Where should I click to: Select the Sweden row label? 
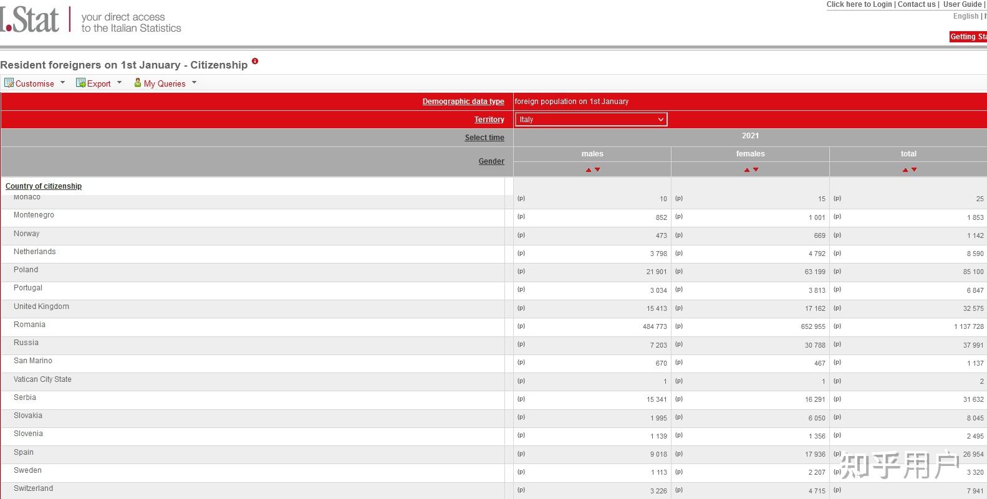pyautogui.click(x=27, y=470)
